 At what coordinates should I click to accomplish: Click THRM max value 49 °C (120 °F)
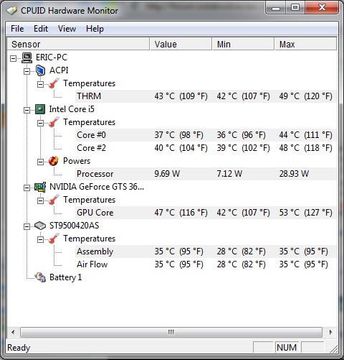pos(305,96)
